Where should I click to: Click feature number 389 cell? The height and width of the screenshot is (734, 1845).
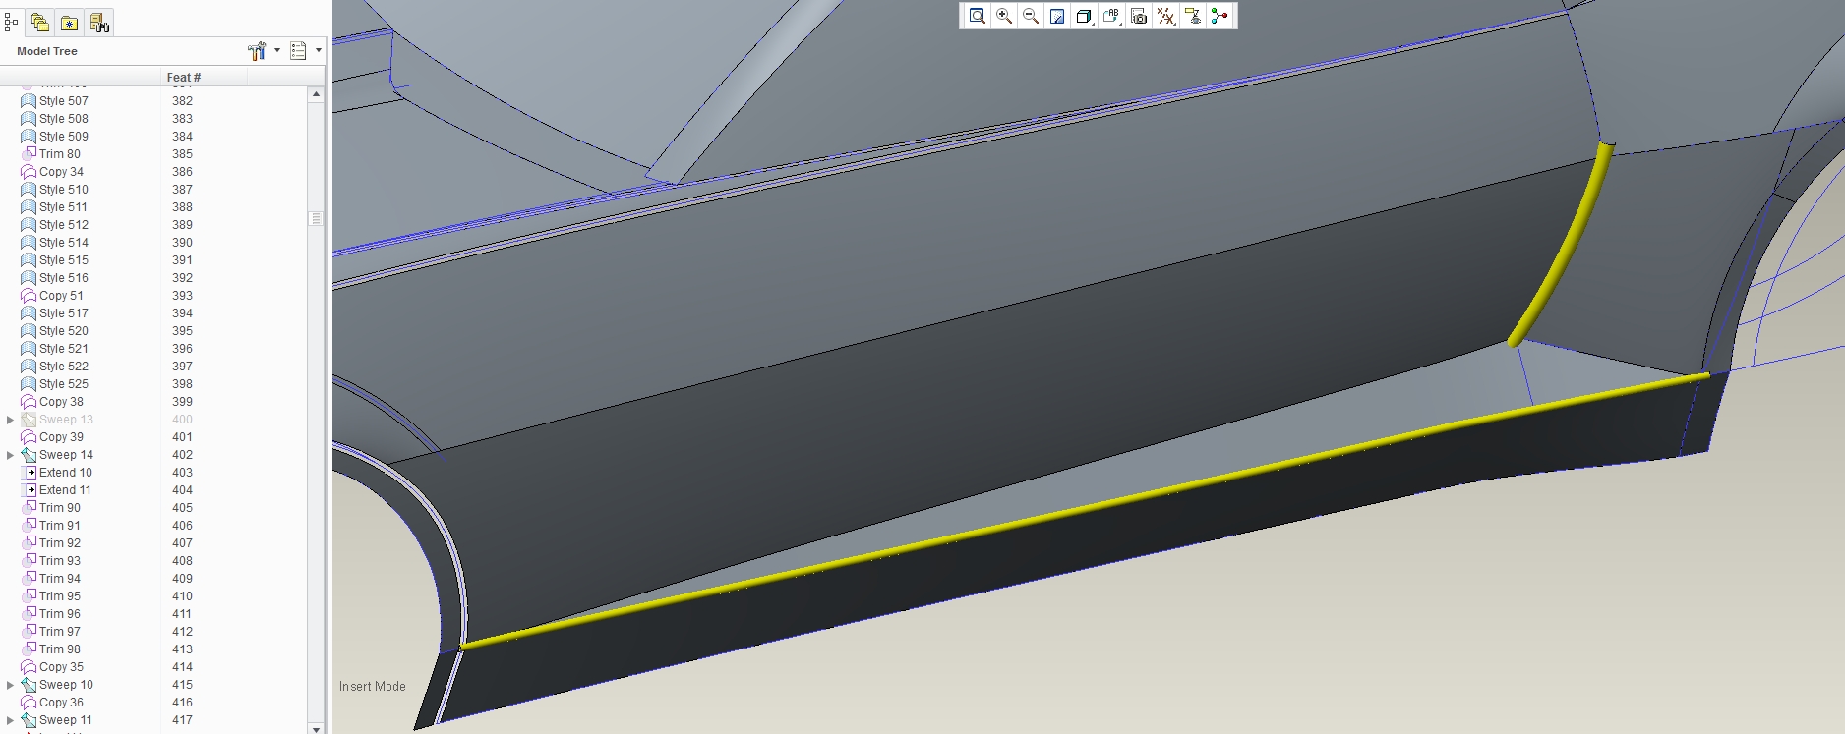182,225
